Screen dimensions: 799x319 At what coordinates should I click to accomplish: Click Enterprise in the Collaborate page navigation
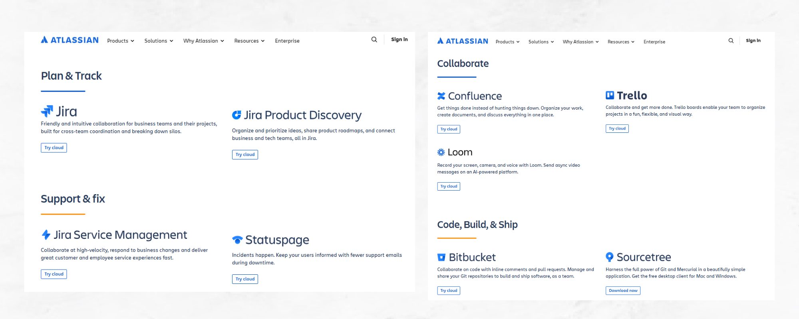click(x=654, y=42)
